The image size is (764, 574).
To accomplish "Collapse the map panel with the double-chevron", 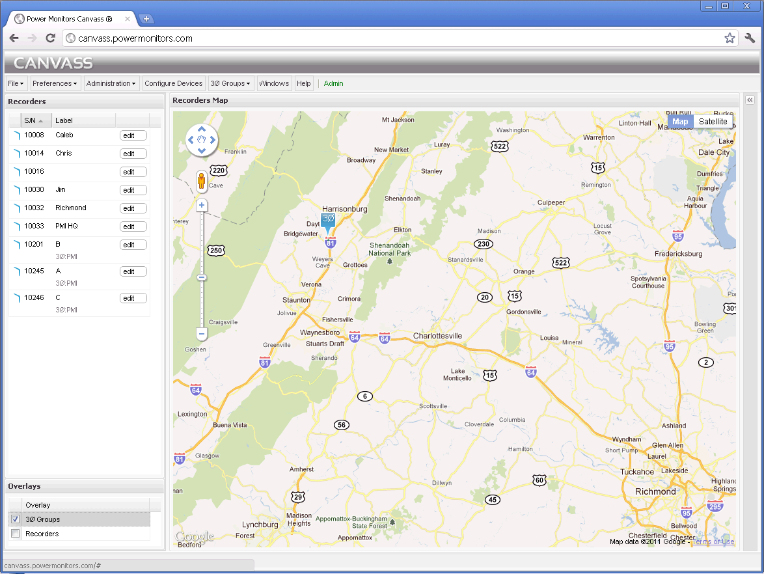I will (x=750, y=100).
